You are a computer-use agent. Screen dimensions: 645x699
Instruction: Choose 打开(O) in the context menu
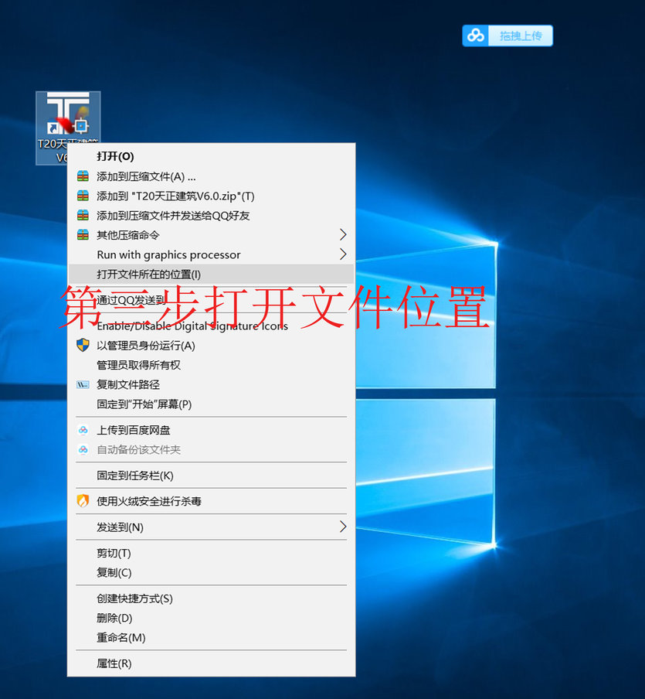click(211, 156)
